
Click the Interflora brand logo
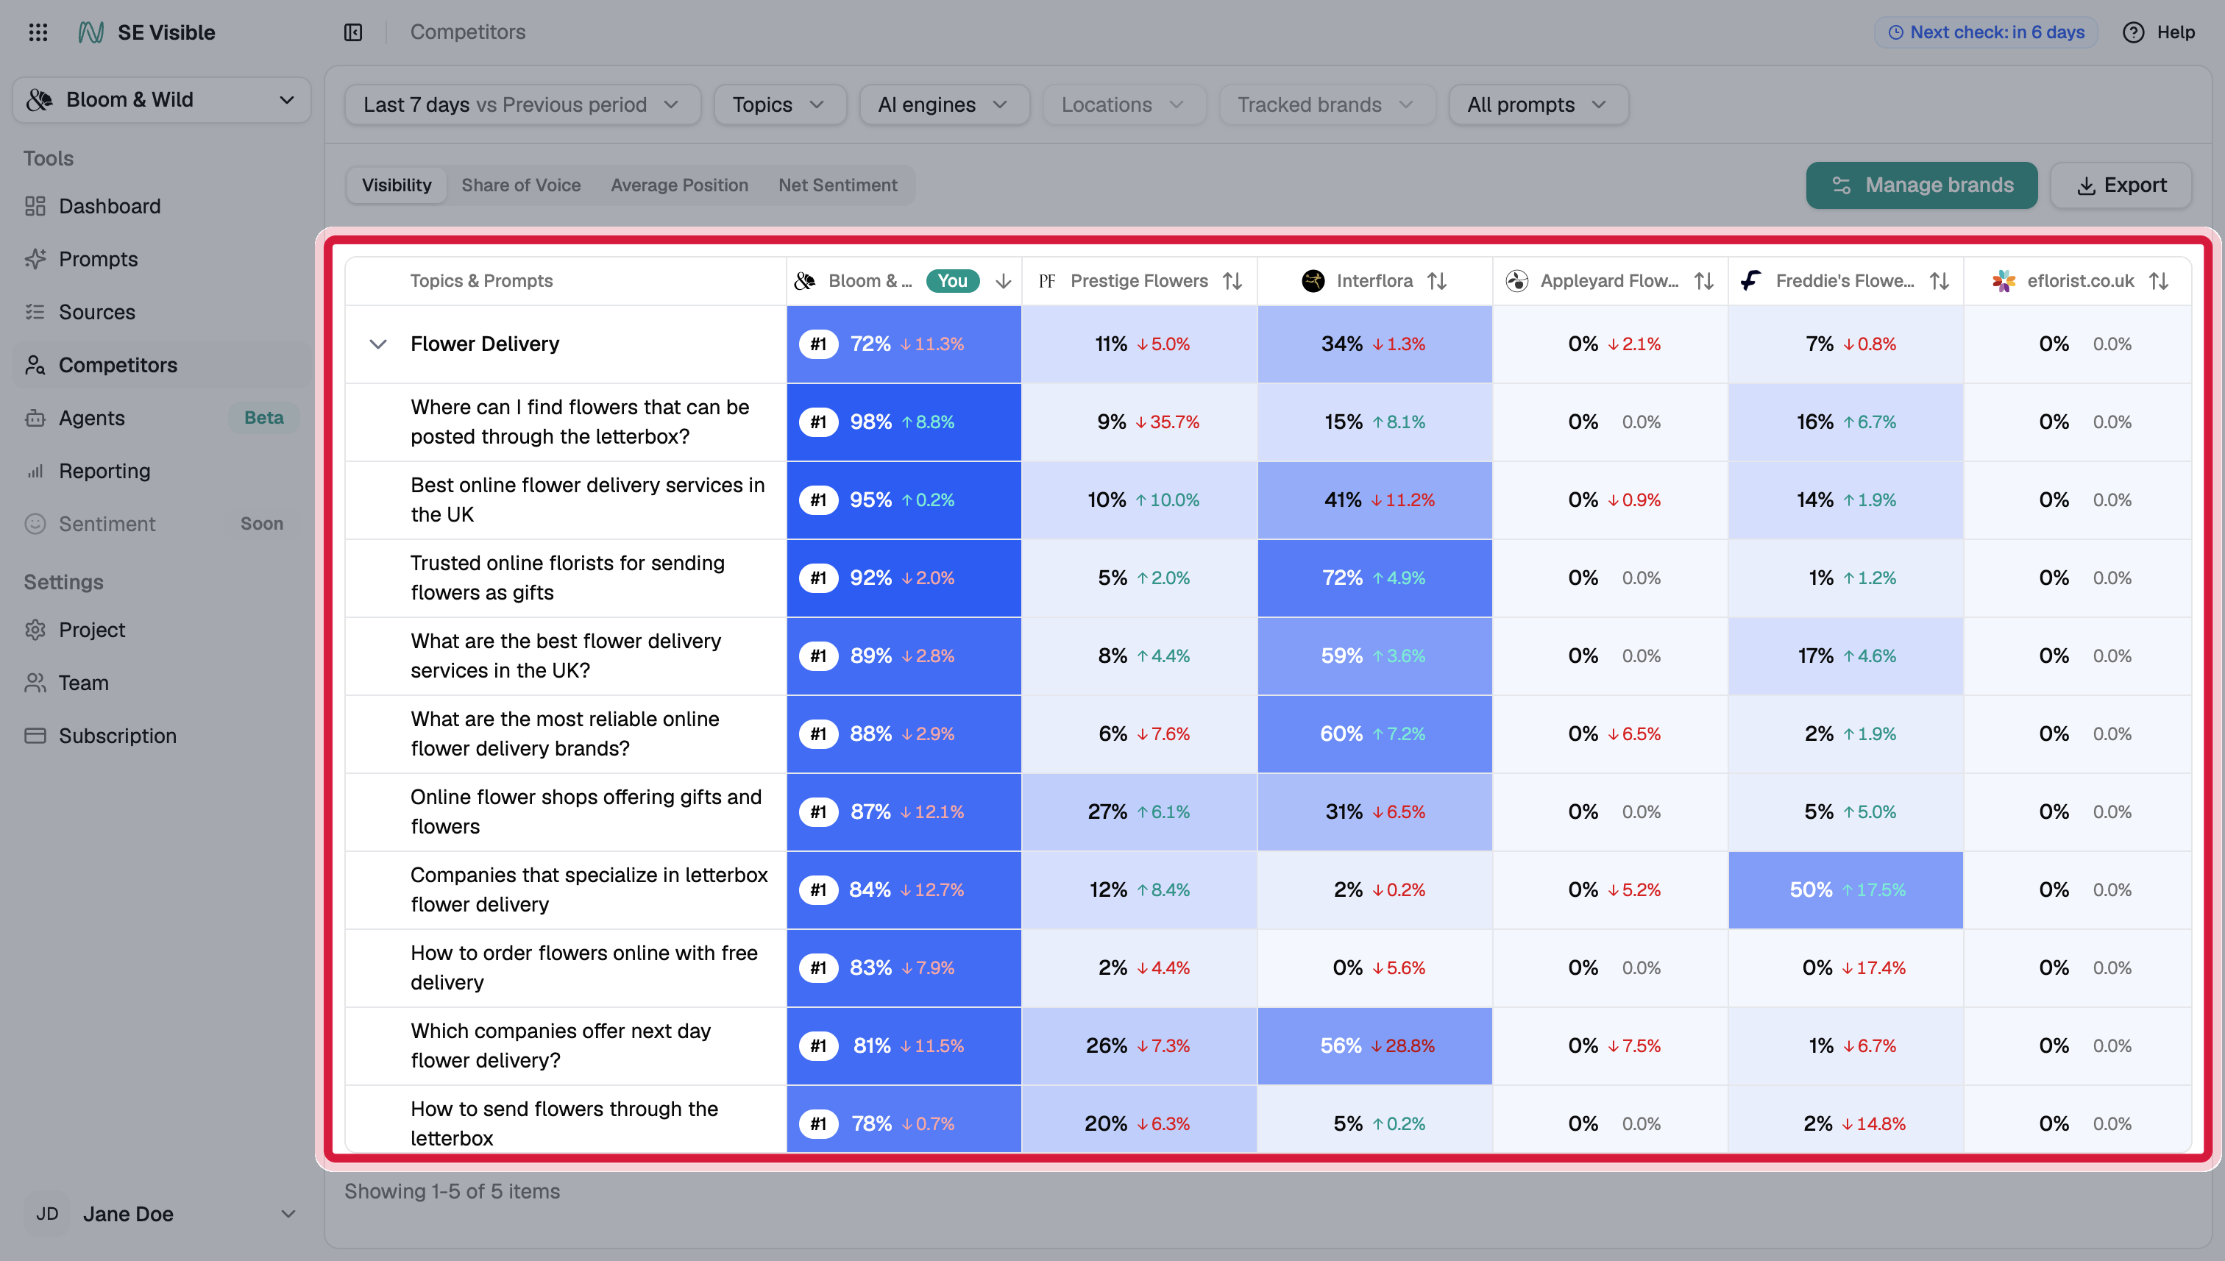pyautogui.click(x=1313, y=280)
